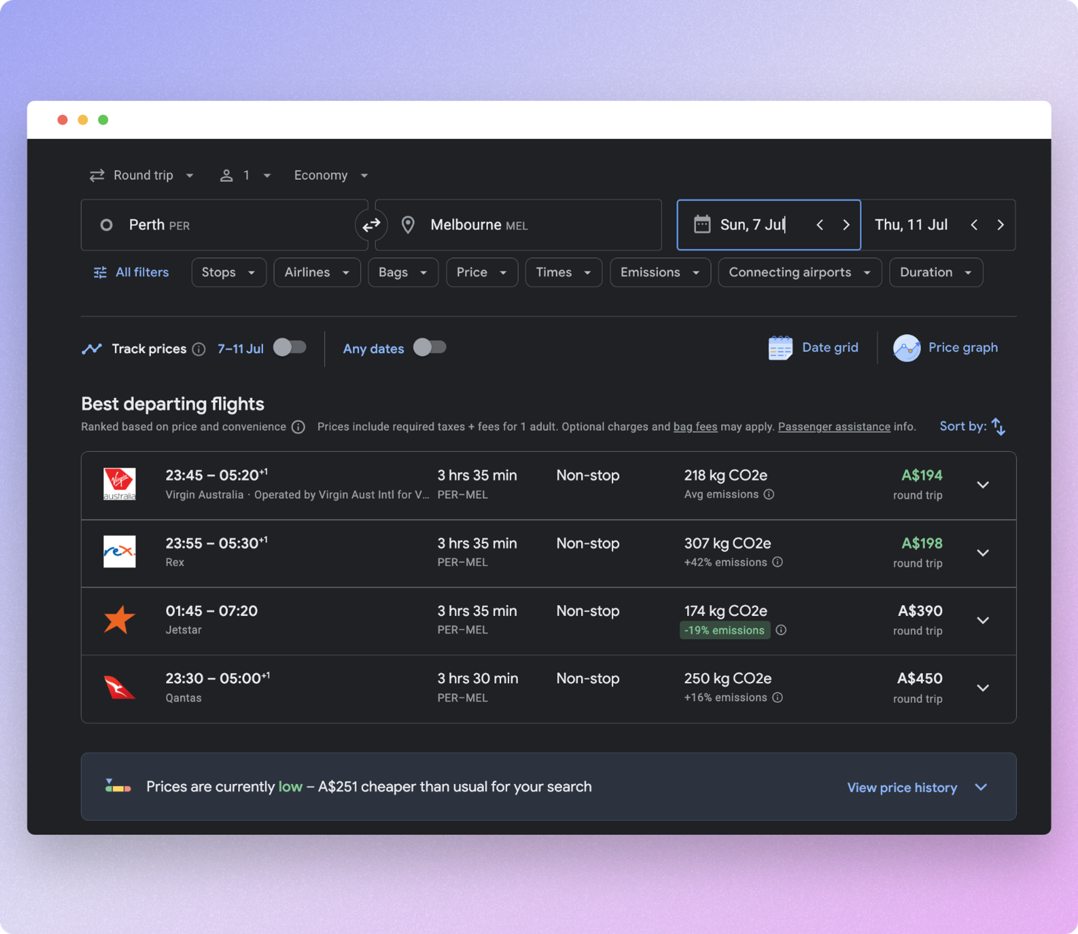Click the bag fees link

695,427
